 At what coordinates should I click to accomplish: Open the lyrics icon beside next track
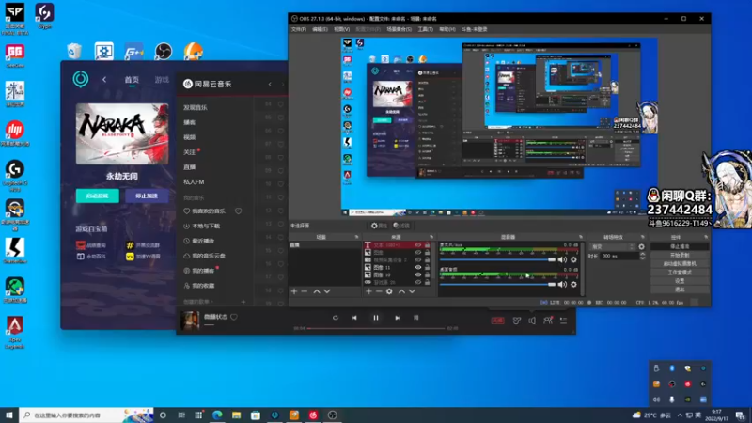click(x=415, y=318)
